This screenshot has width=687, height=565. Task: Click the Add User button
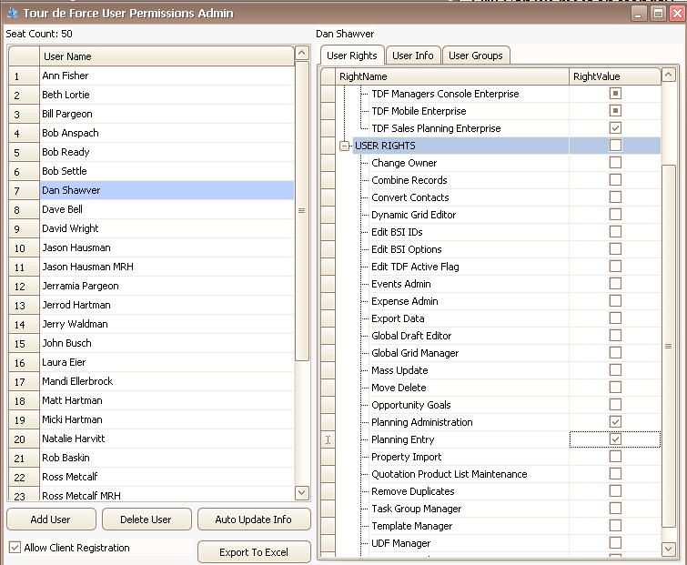[x=51, y=520]
